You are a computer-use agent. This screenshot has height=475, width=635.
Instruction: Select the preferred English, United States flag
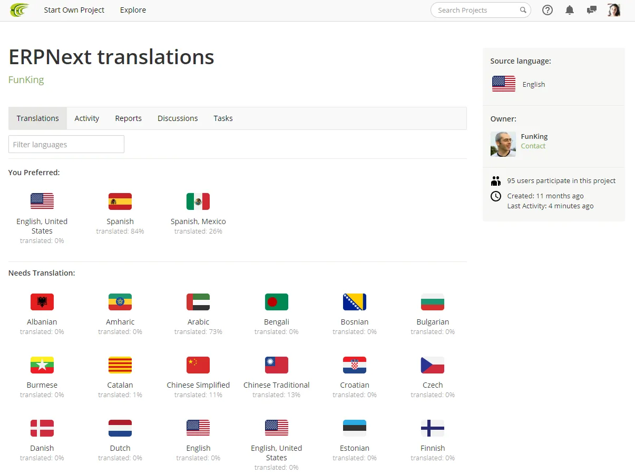click(42, 201)
